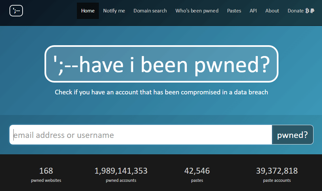Viewport: 322px width, 191px height.
Task: Open the Domain search page
Action: point(150,11)
